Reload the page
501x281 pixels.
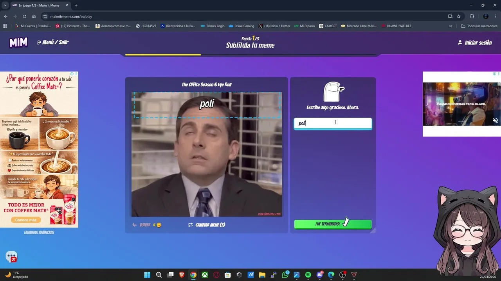(x=24, y=16)
